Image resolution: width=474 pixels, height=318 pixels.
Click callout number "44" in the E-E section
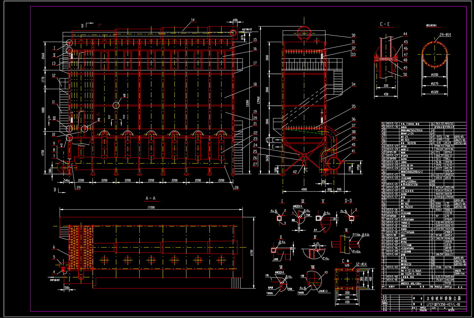(405, 34)
